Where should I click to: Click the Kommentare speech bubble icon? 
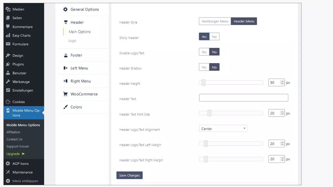(x=8, y=27)
